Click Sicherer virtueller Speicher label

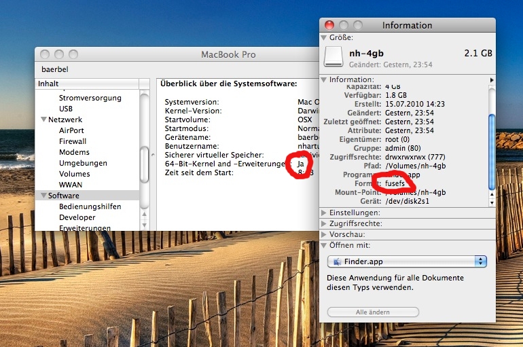pyautogui.click(x=214, y=155)
